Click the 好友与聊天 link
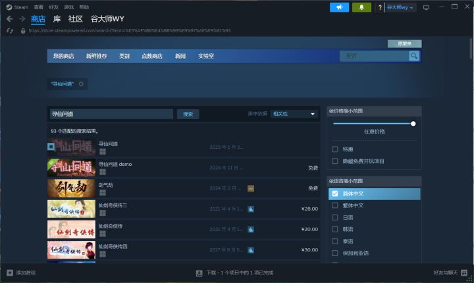This screenshot has width=474, height=283. pyautogui.click(x=446, y=272)
